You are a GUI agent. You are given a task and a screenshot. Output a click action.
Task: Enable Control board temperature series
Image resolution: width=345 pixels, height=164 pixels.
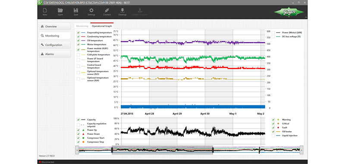[78, 66]
